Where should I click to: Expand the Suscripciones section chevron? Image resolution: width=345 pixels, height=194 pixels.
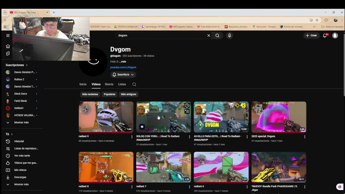[x=27, y=65]
